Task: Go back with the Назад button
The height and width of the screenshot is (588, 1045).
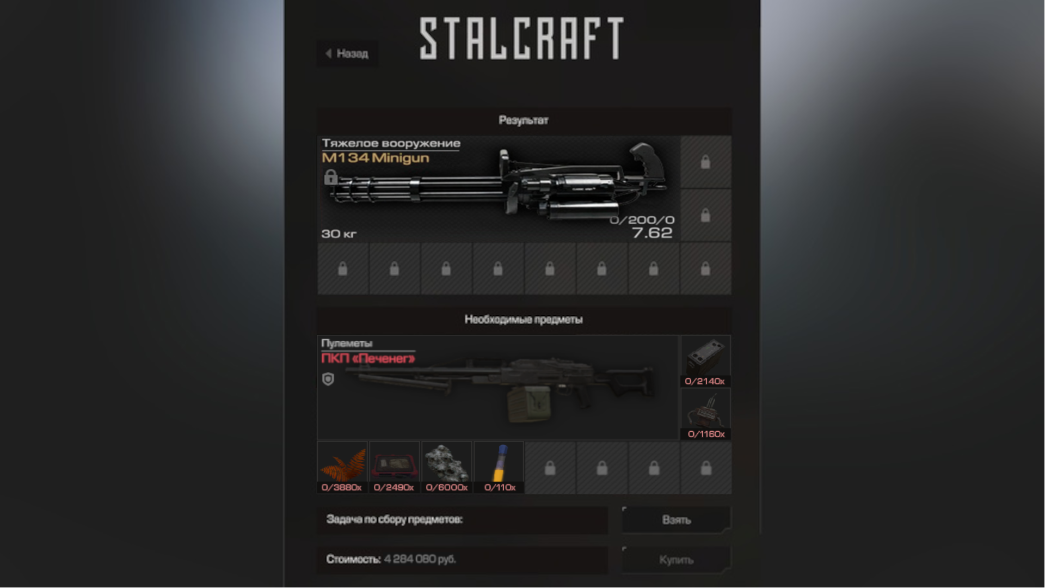Action: coord(347,53)
